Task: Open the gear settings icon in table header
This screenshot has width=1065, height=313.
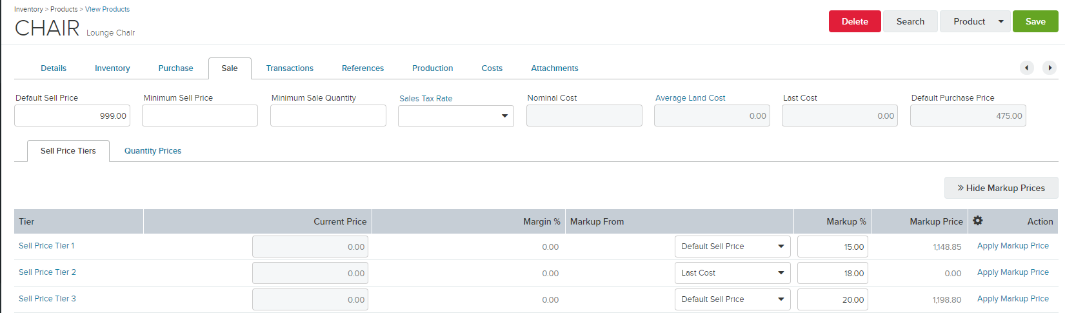Action: [978, 221]
